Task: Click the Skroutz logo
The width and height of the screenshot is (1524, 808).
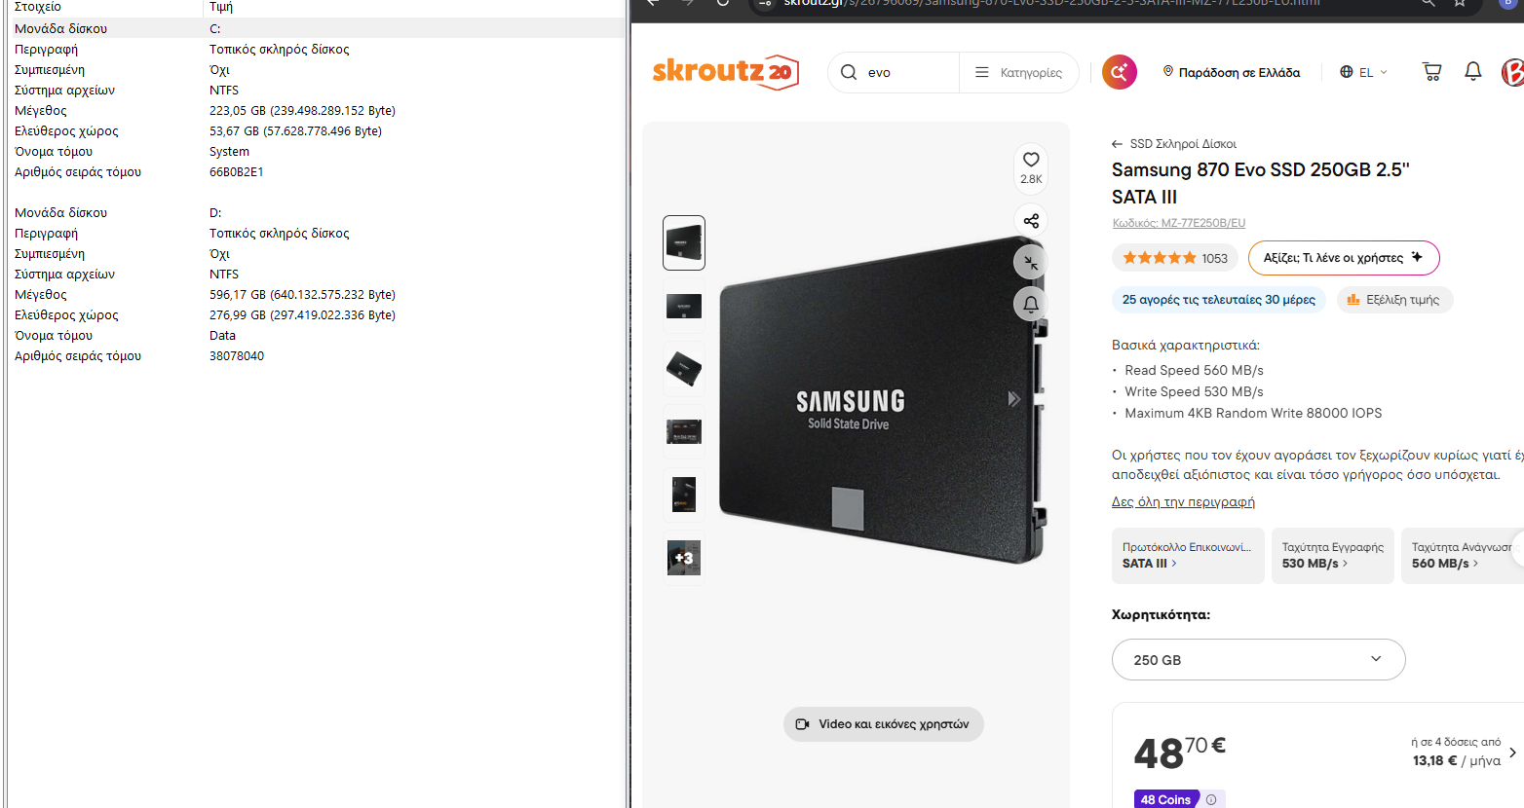Action: pos(725,72)
